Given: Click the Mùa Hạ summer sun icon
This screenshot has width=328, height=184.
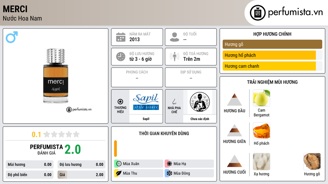Looking at the screenshot, I should 169,164.
